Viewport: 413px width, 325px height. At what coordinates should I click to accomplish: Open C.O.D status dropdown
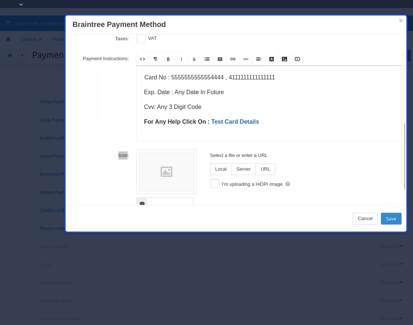[391, 264]
